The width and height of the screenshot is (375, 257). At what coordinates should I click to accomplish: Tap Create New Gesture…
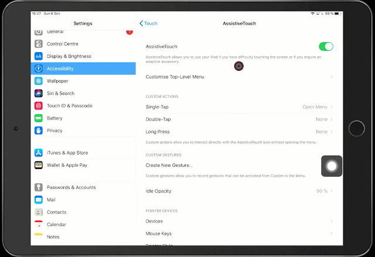[x=169, y=165]
